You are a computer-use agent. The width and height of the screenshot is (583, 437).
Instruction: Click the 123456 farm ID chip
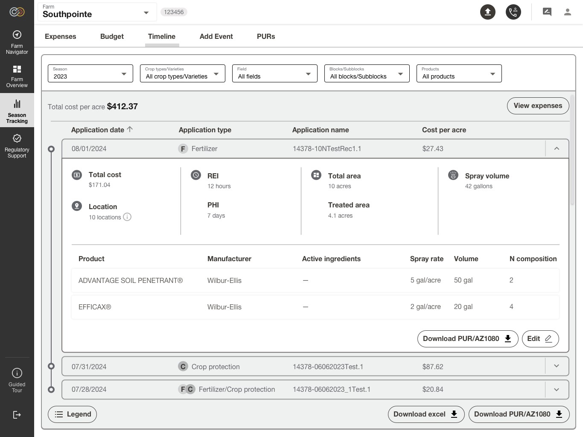click(174, 12)
